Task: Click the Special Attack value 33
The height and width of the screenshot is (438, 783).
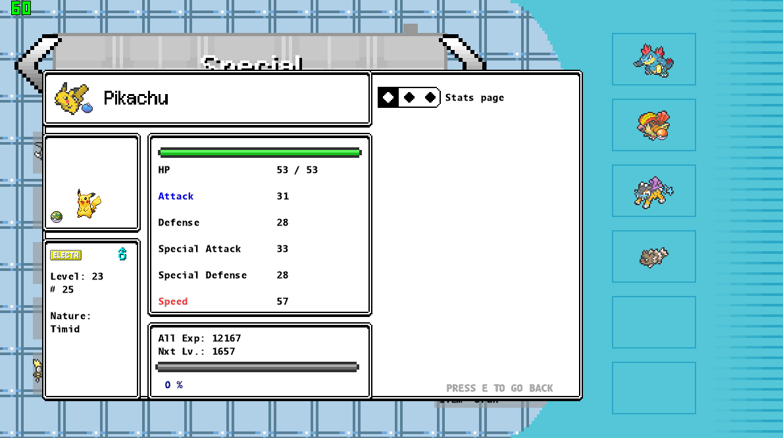Action: pyautogui.click(x=283, y=249)
